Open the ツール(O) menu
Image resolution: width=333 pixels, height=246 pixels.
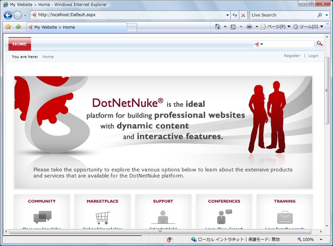coord(308,27)
